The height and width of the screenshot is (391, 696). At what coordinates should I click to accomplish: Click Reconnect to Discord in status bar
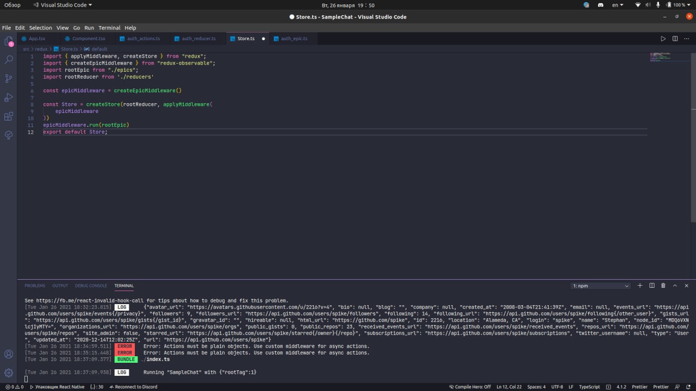tap(133, 387)
